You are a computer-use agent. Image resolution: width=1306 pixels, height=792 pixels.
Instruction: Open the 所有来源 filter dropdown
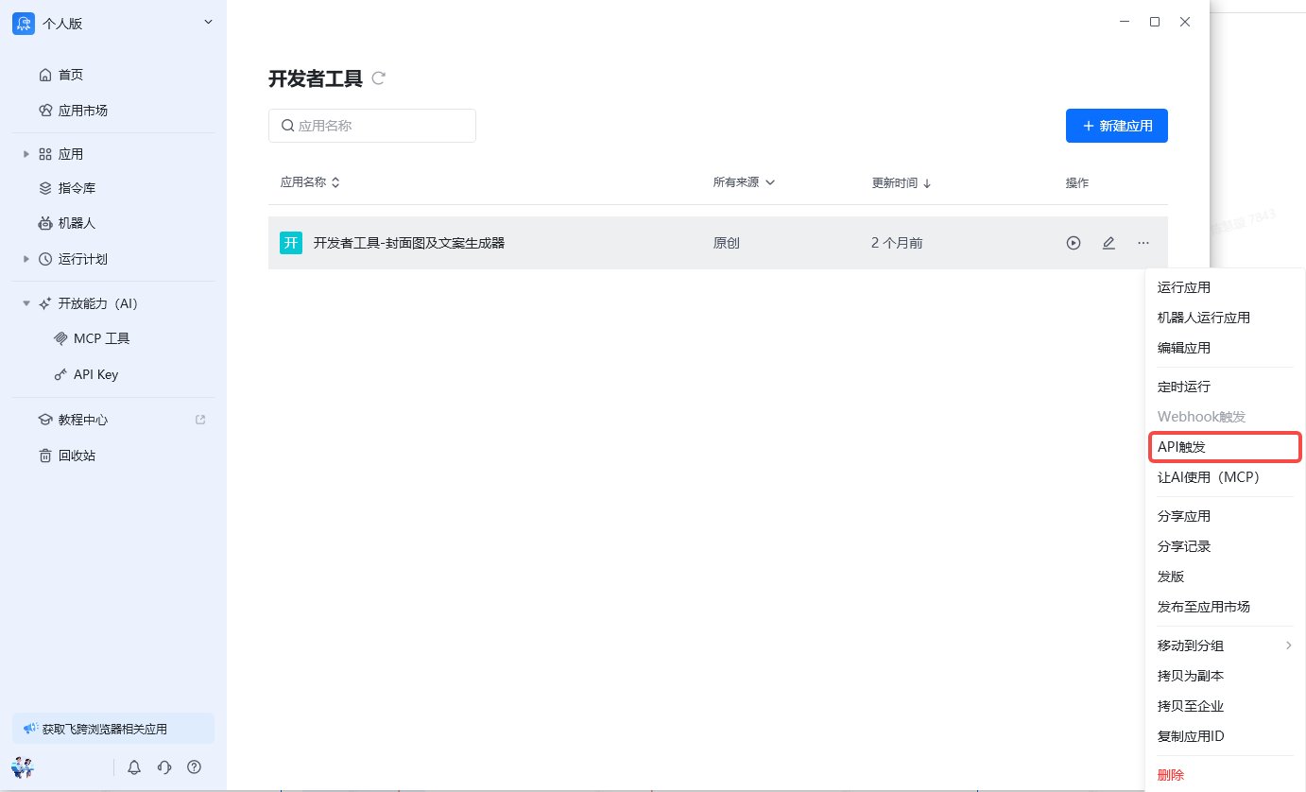tap(744, 182)
